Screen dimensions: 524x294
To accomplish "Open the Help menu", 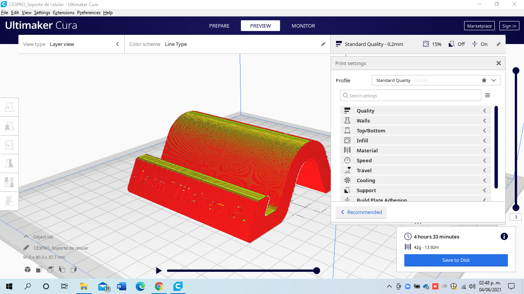I will (x=108, y=13).
